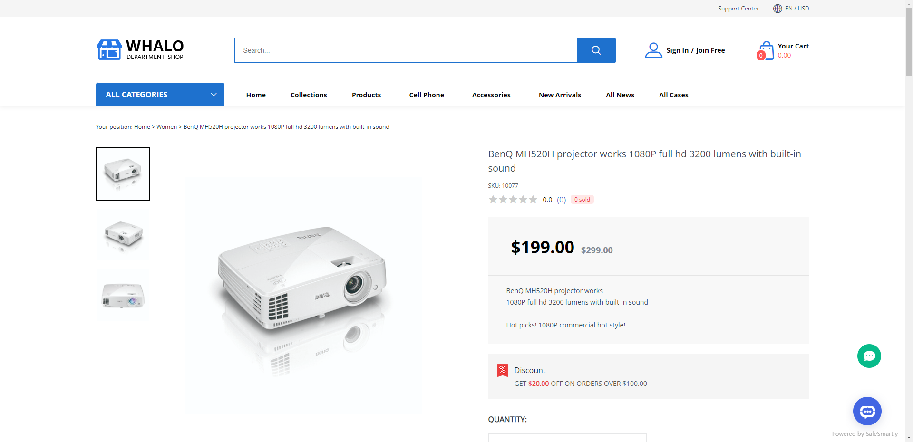The width and height of the screenshot is (913, 442).
Task: Click the user account icon
Action: point(653,50)
